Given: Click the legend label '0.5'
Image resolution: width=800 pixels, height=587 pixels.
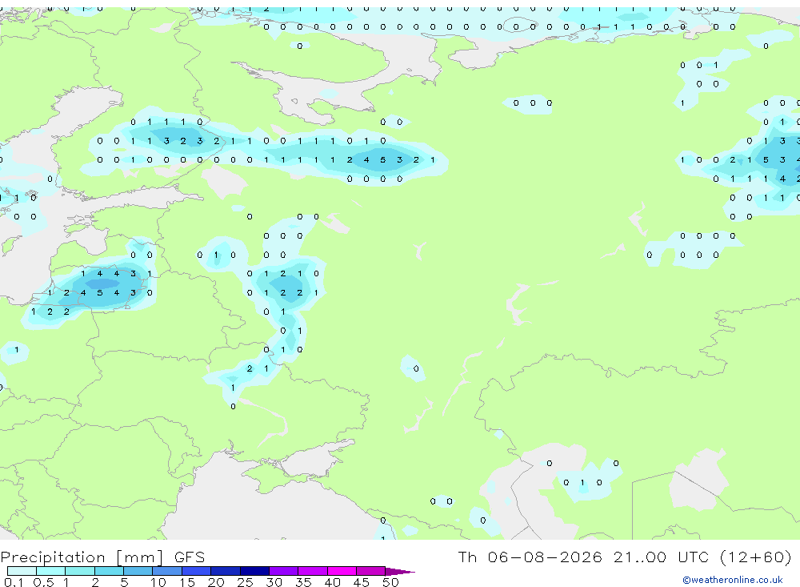Looking at the screenshot, I should [43, 582].
